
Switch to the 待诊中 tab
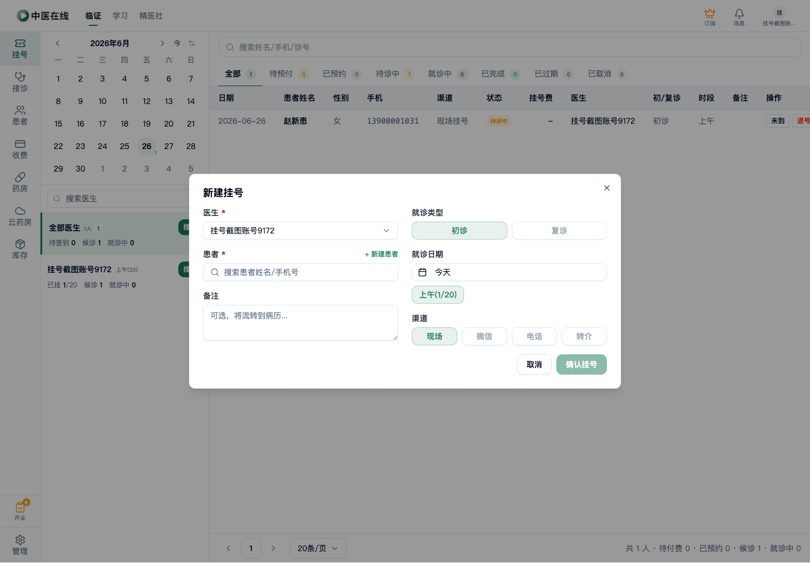[394, 74]
